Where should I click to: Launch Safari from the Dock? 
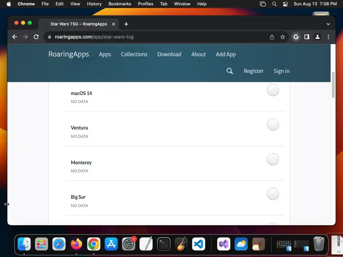coord(59,244)
